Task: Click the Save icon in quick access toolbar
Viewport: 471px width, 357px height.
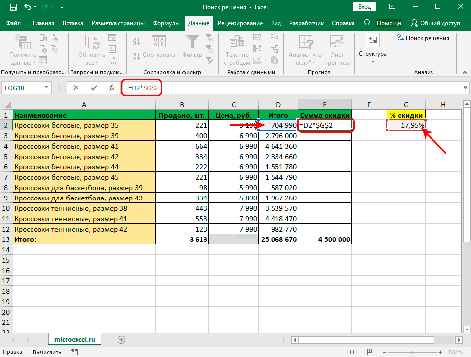Action: click(x=13, y=8)
